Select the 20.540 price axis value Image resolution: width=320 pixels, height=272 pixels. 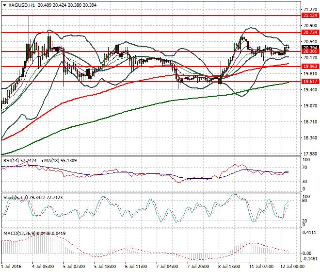pyautogui.click(x=310, y=41)
